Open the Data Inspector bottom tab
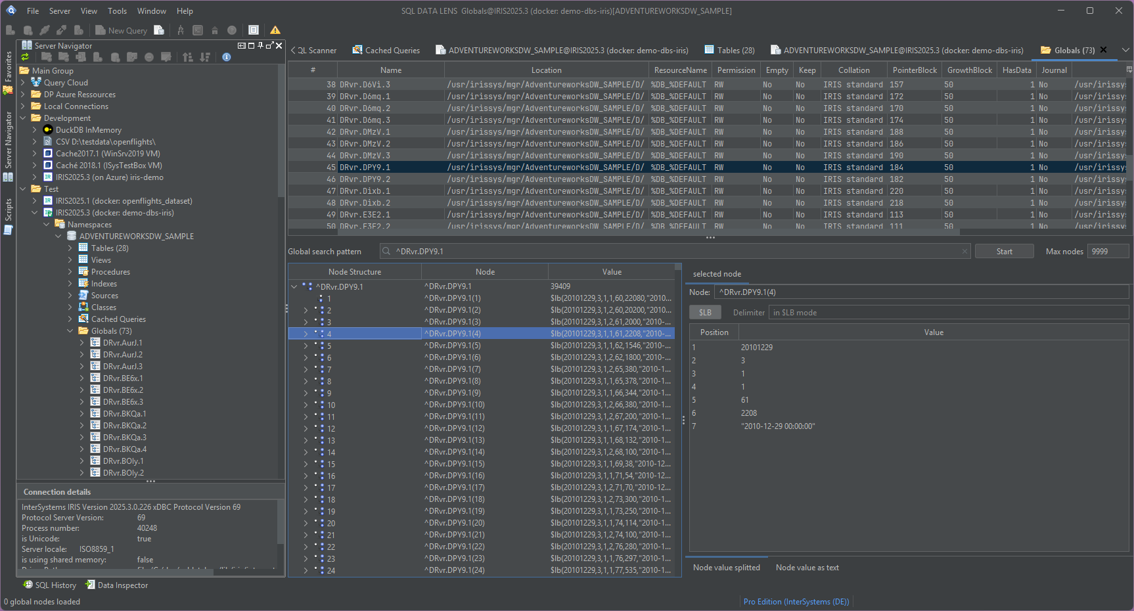The height and width of the screenshot is (611, 1134). (117, 585)
